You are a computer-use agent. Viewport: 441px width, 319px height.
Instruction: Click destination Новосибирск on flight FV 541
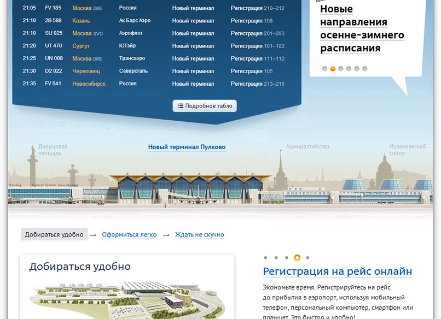click(x=89, y=84)
